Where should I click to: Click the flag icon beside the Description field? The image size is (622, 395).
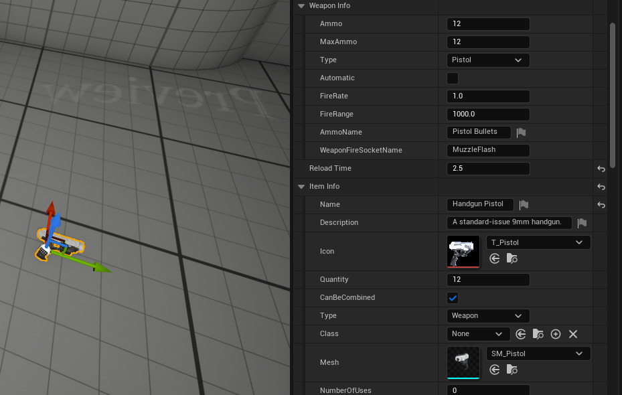[582, 223]
